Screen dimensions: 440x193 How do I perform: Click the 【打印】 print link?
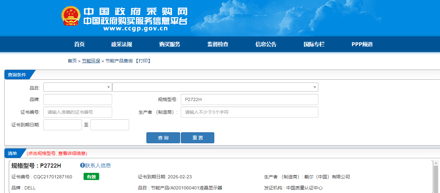pyautogui.click(x=143, y=61)
